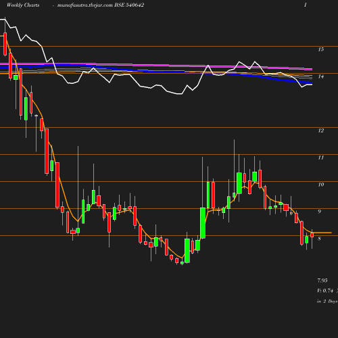Select the "BSE 540642" symbol text
The height and width of the screenshot is (338, 338).
[x=129, y=5]
